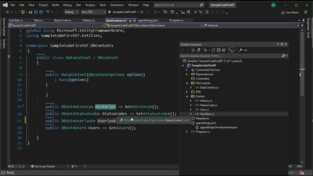Click the search magnifier in Solution Explorer
The image size is (313, 176).
tap(283, 56)
